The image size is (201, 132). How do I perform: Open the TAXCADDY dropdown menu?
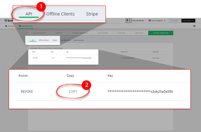(x=188, y=21)
